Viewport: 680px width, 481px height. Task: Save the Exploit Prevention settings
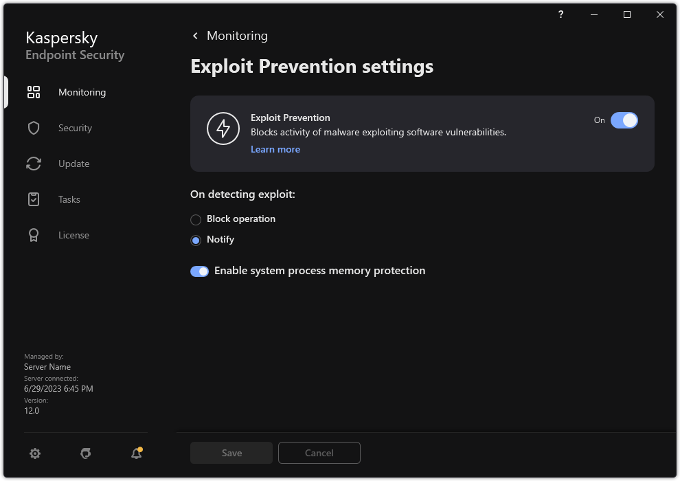(231, 453)
